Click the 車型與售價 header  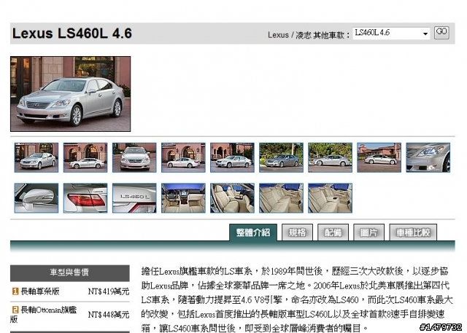click(x=70, y=273)
